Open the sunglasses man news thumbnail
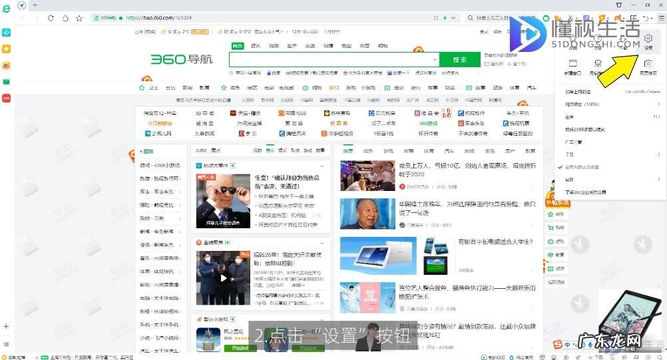The image size is (667, 360). pos(223,200)
